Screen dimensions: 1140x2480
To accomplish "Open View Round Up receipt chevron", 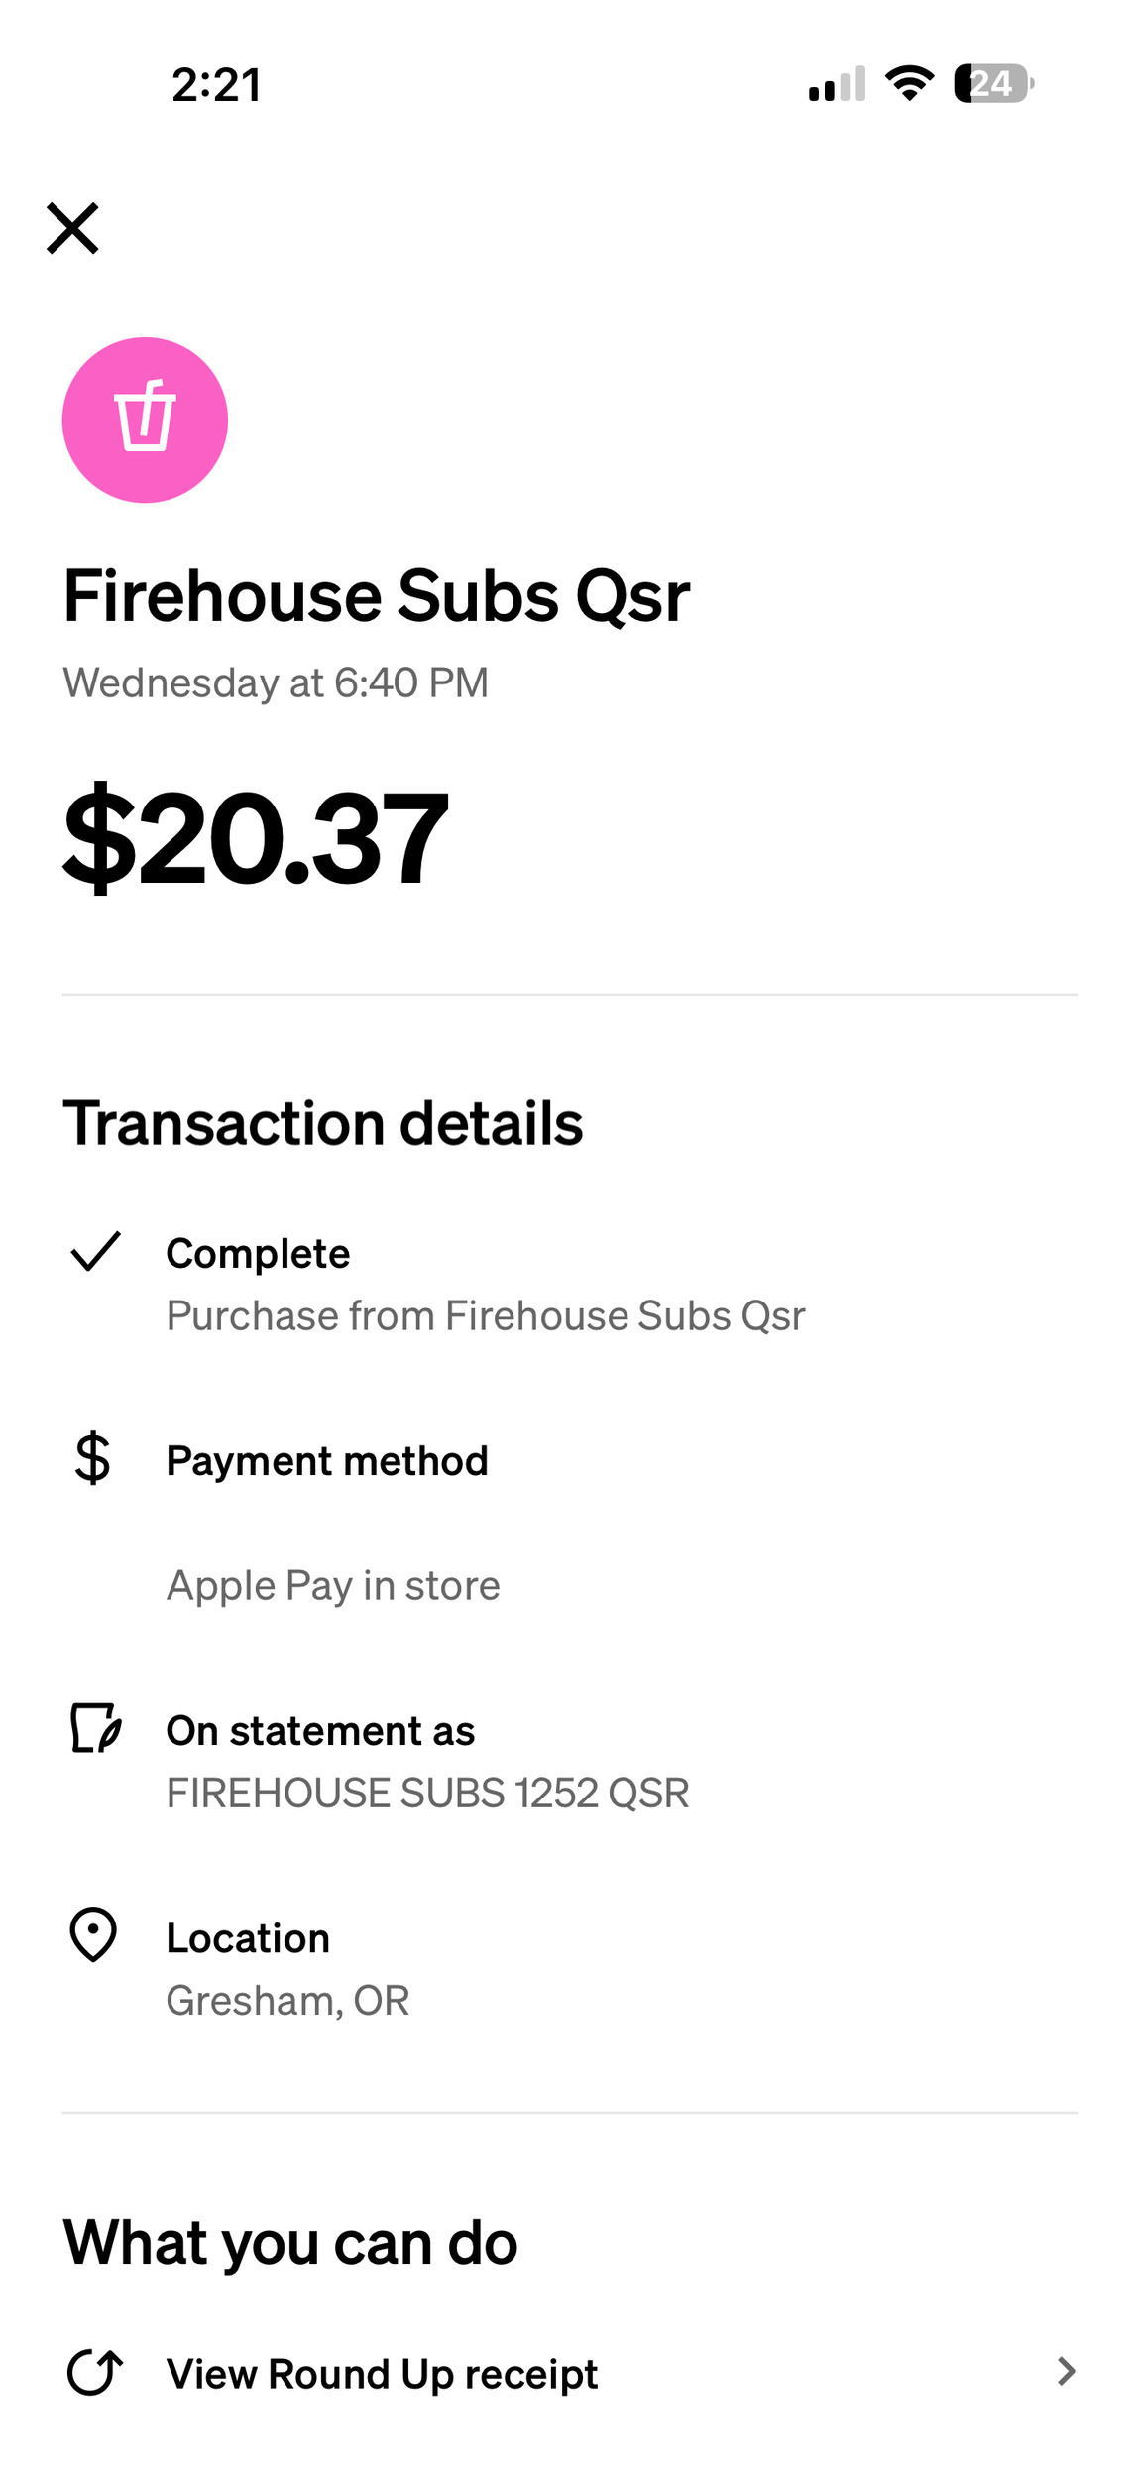I will click(x=1066, y=2372).
